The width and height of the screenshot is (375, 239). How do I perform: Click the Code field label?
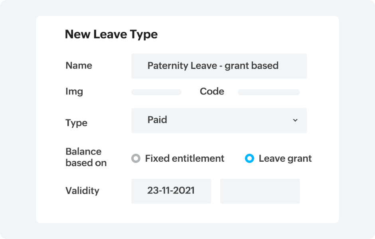click(x=212, y=92)
